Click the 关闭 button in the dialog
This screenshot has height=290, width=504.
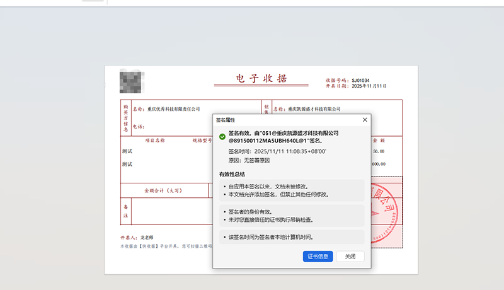click(x=350, y=257)
